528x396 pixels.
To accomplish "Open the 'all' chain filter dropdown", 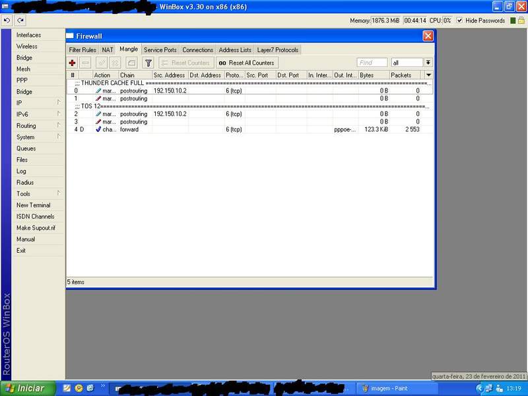I will pos(428,63).
